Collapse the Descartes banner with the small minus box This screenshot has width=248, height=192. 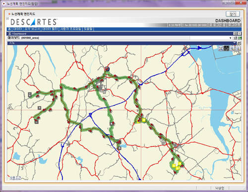pos(7,18)
